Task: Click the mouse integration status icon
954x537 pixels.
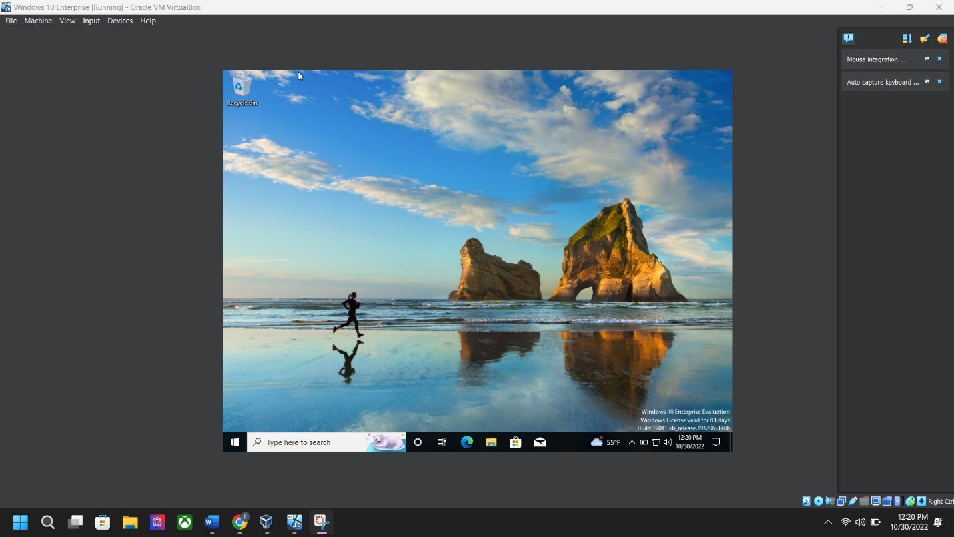Action: pos(910,501)
